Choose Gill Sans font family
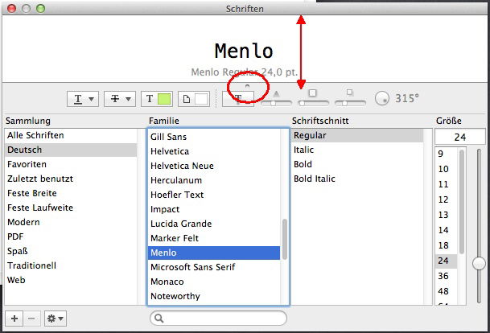Image resolution: width=490 pixels, height=333 pixels. click(x=214, y=137)
